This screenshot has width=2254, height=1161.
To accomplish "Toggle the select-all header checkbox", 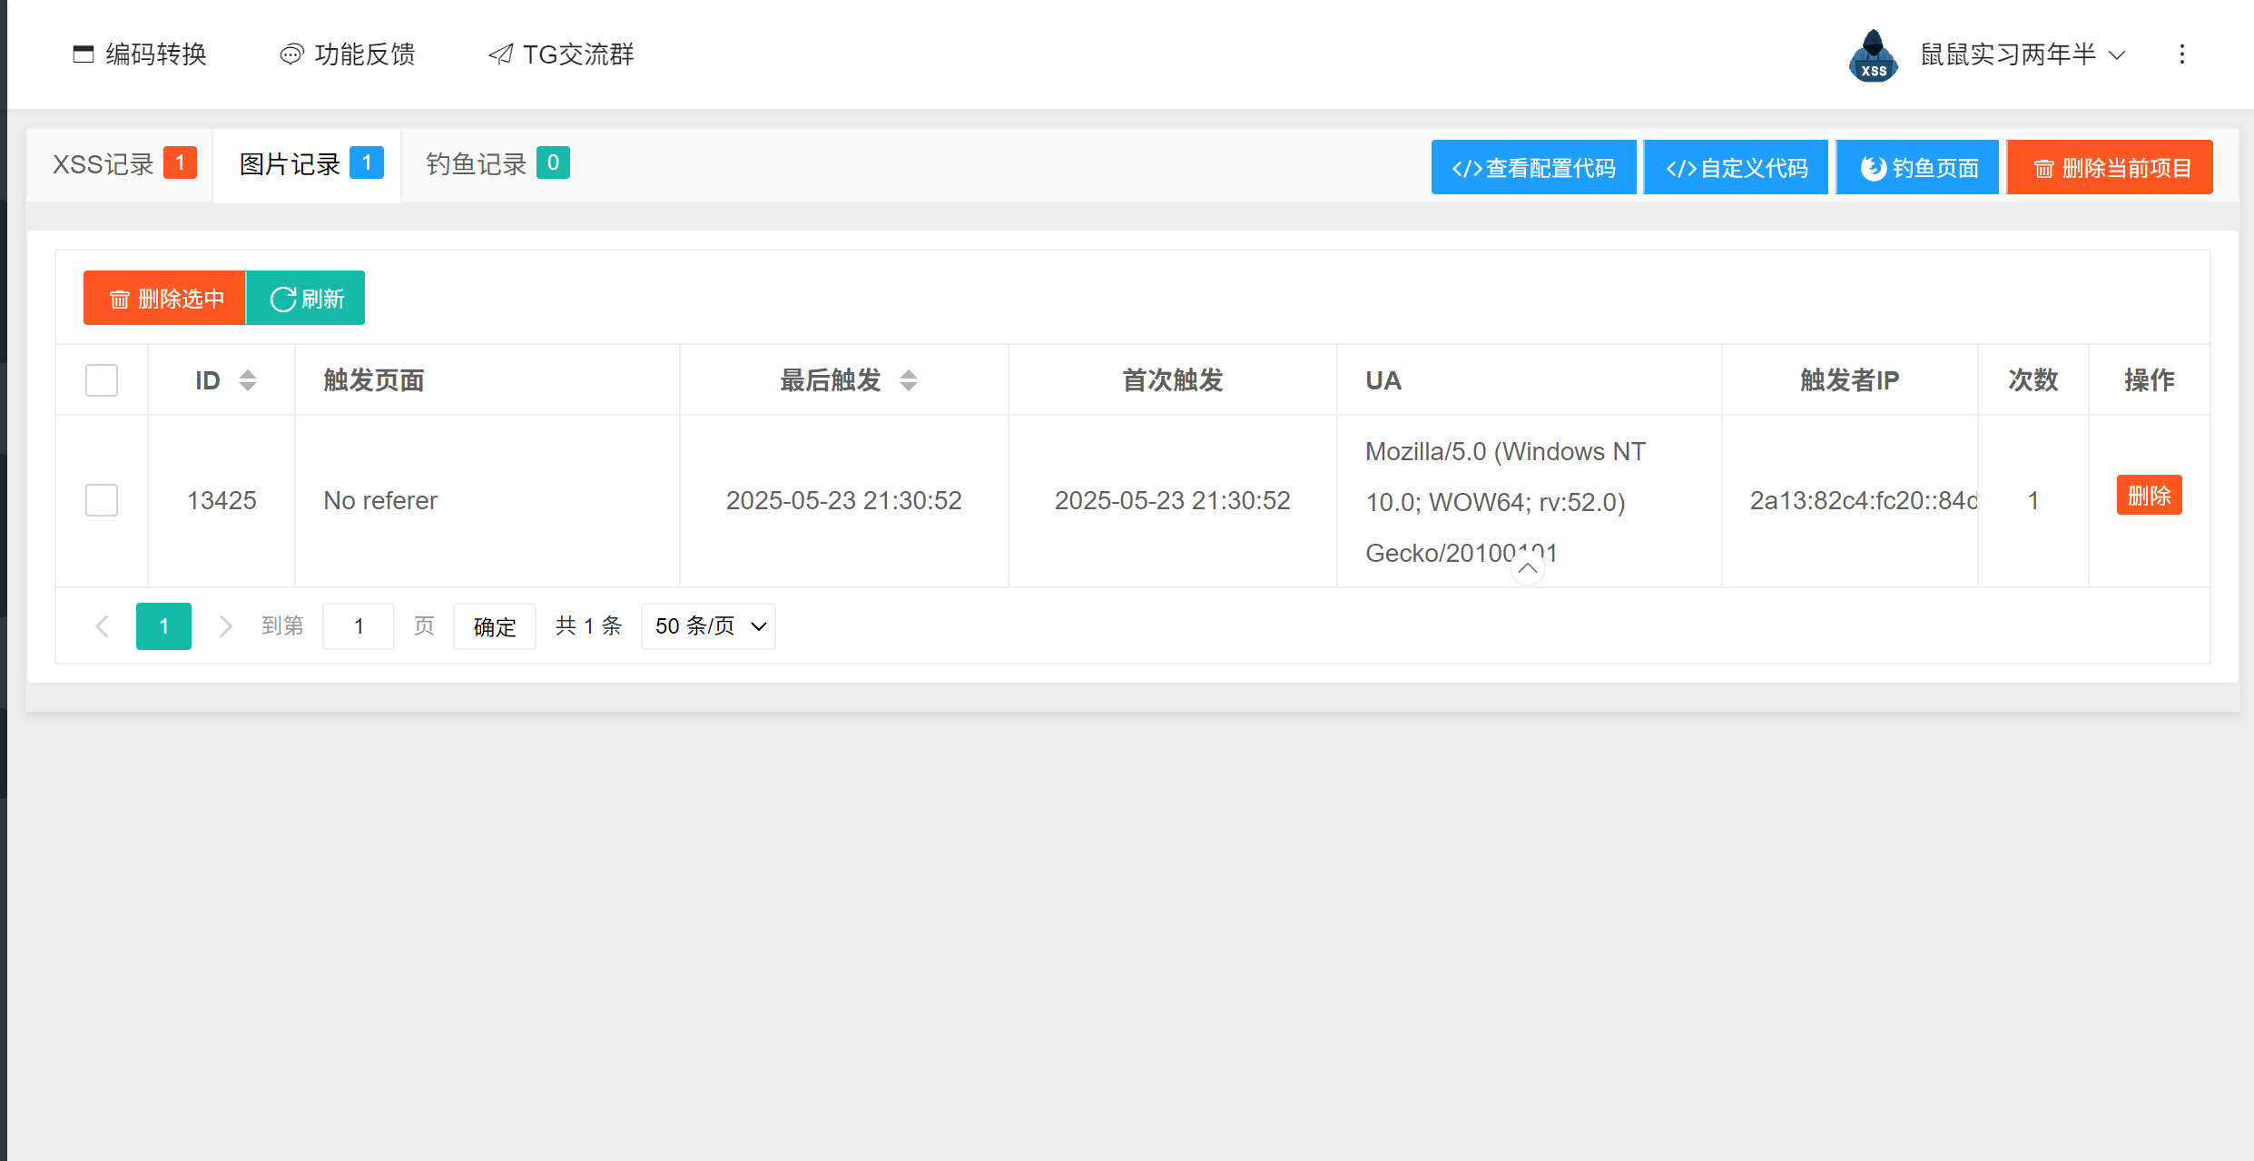I will tap(102, 380).
